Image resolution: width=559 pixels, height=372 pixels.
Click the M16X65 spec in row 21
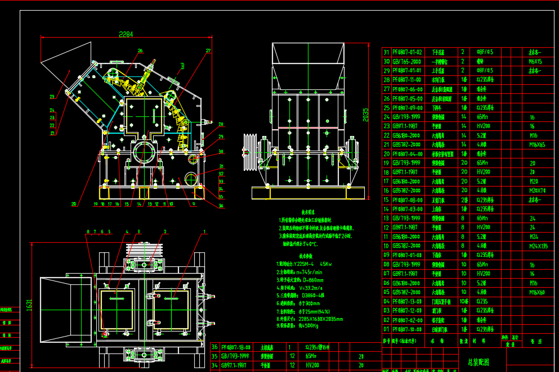click(536, 144)
